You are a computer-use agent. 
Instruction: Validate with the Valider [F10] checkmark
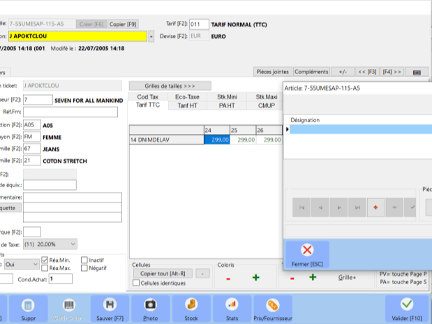(407, 308)
